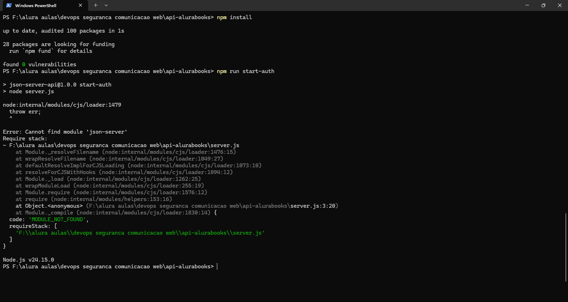Click 'json-server-api@1.0.0 start-auth' line

click(x=57, y=85)
